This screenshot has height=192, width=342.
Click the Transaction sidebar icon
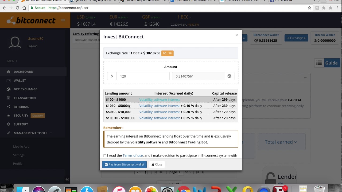coord(9,98)
